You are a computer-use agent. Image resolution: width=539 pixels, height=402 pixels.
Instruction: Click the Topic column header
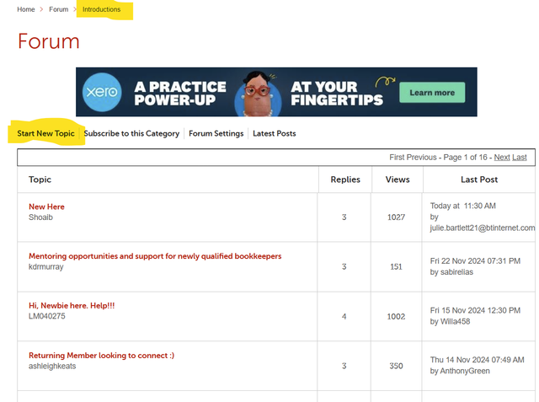tap(40, 180)
